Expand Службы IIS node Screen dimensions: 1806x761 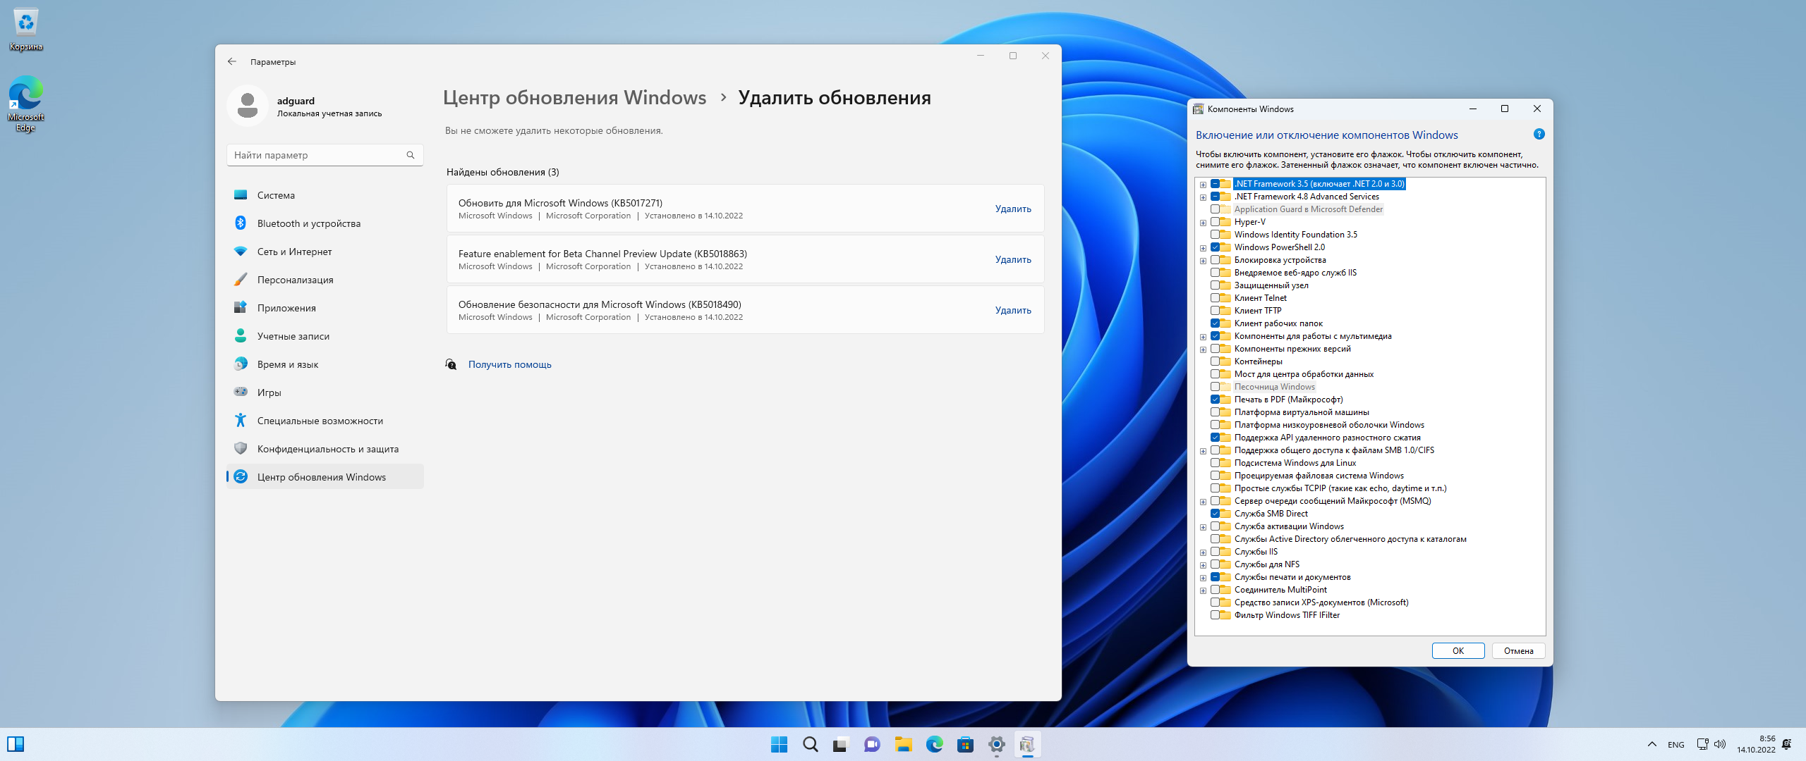pos(1203,552)
